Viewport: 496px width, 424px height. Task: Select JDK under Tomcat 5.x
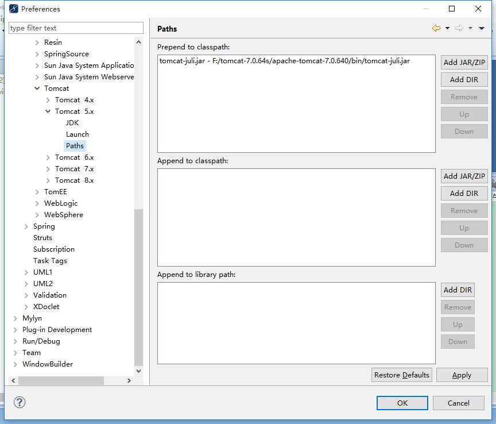pos(72,123)
